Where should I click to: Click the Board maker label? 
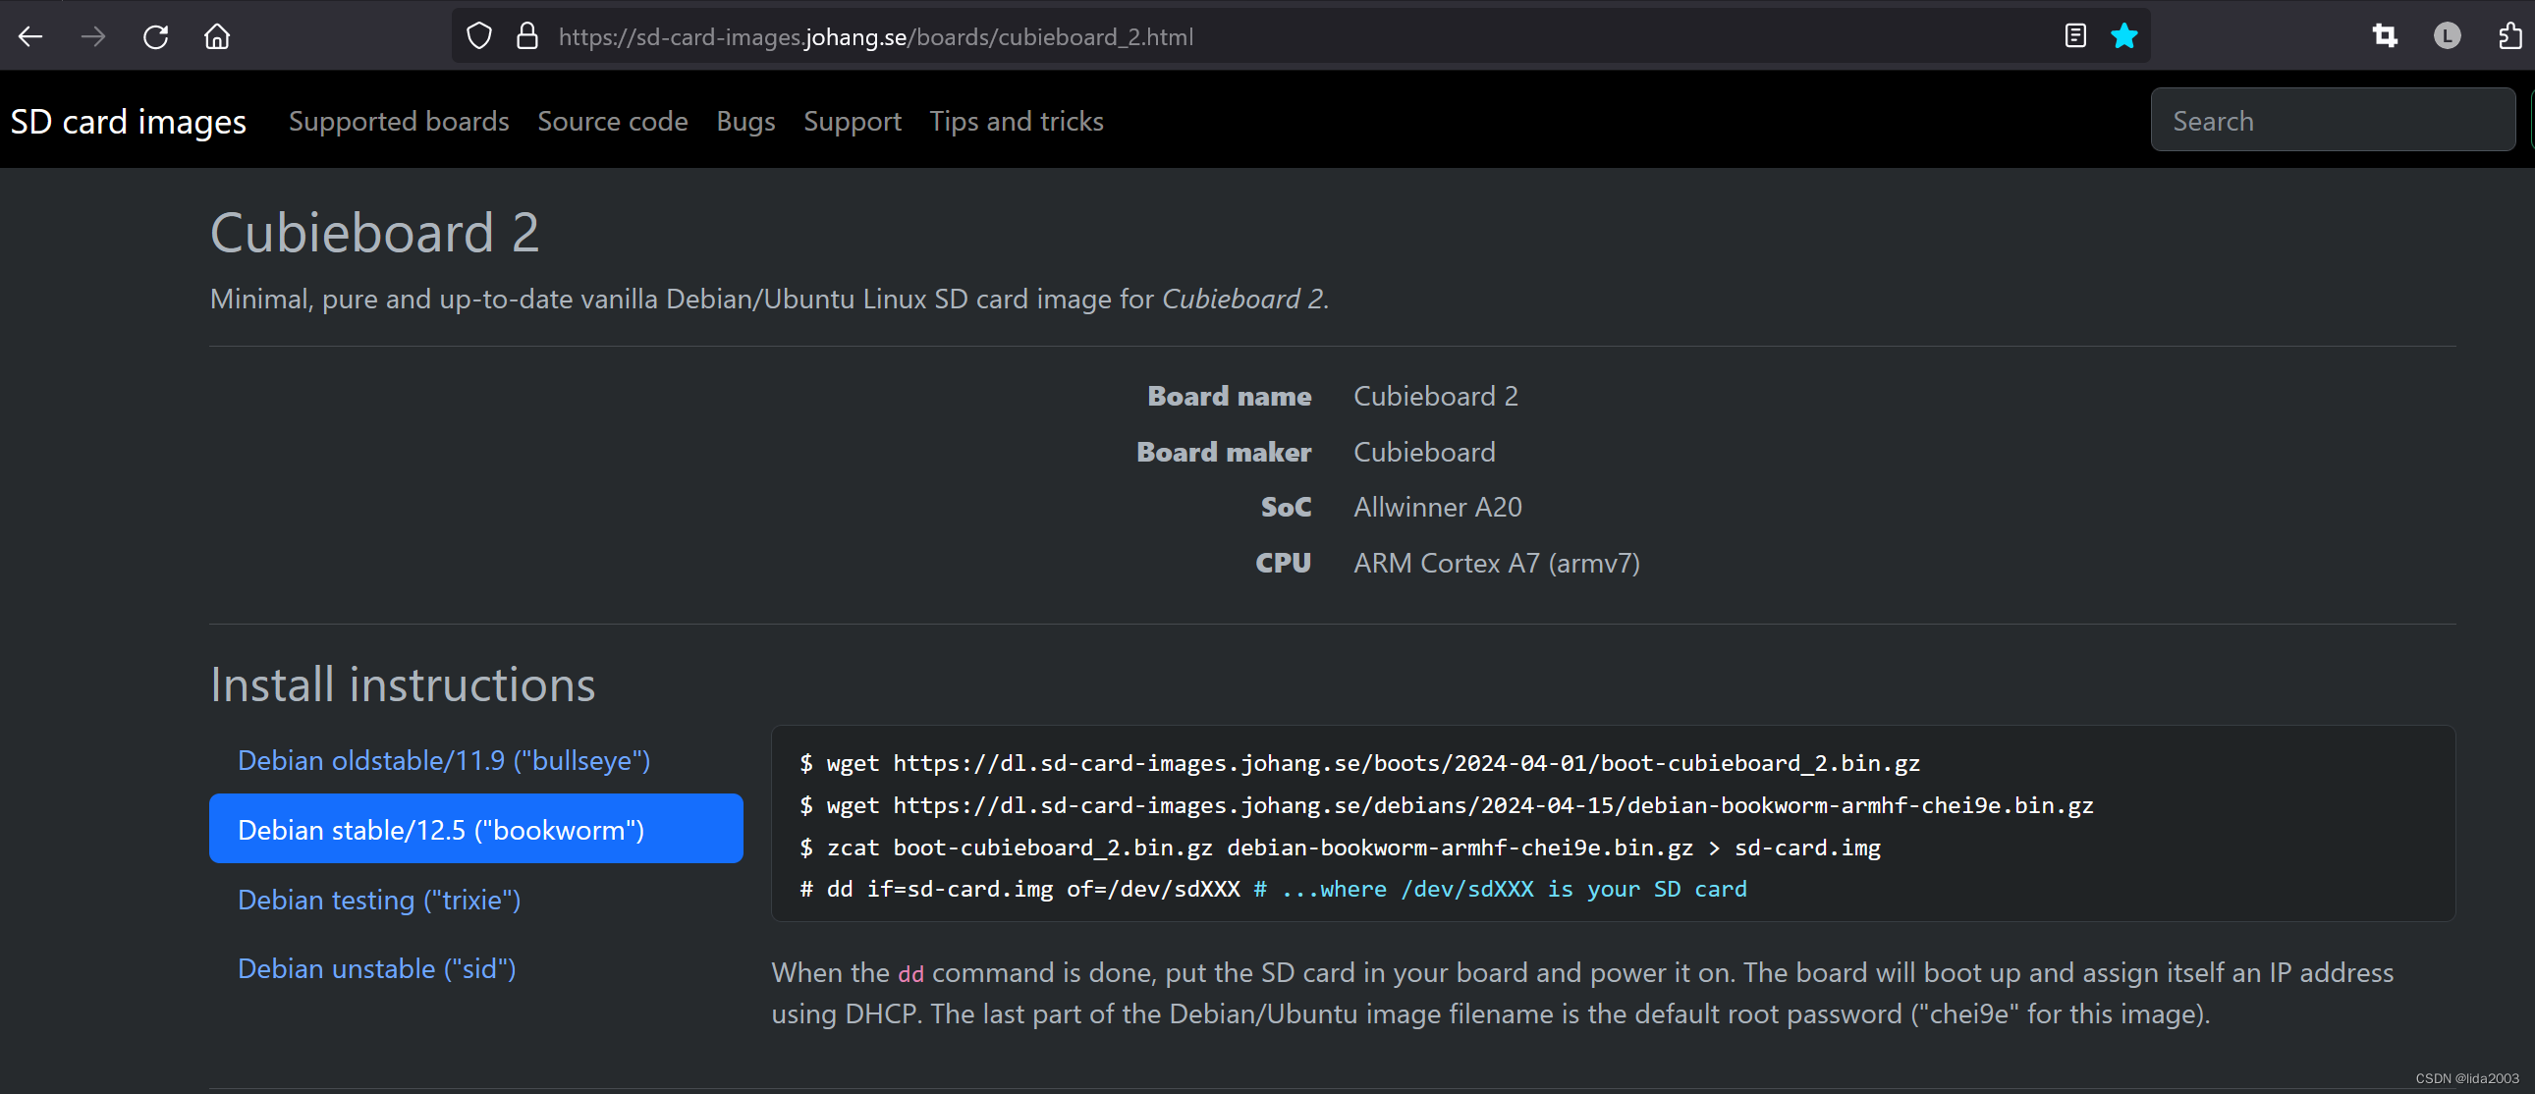1223,452
